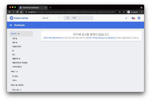Screen dimensions: 151x101
Task: Toggle the hamburger menu beside Workloads
Action: [x=11, y=25]
